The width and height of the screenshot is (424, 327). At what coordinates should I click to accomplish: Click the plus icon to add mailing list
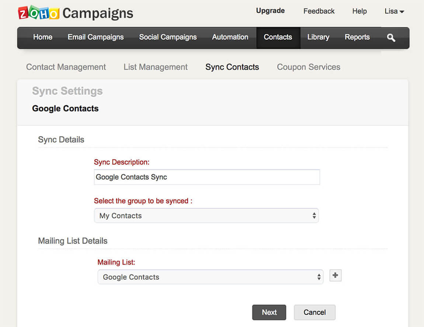coord(335,275)
